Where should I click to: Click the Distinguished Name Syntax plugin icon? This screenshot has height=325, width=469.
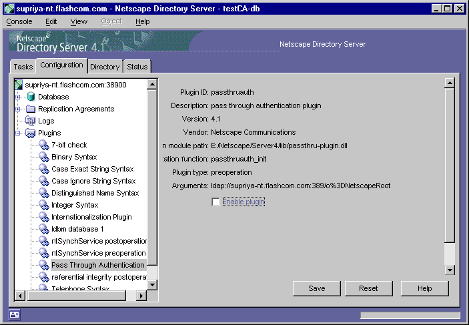pos(43,193)
